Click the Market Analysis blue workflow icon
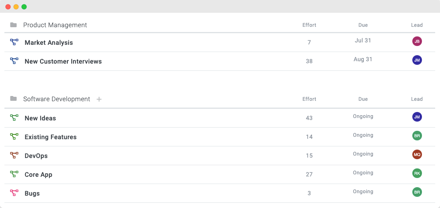440x208 pixels. tap(14, 42)
